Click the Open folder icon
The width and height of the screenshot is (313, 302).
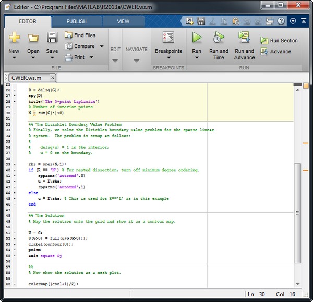[x=33, y=38]
